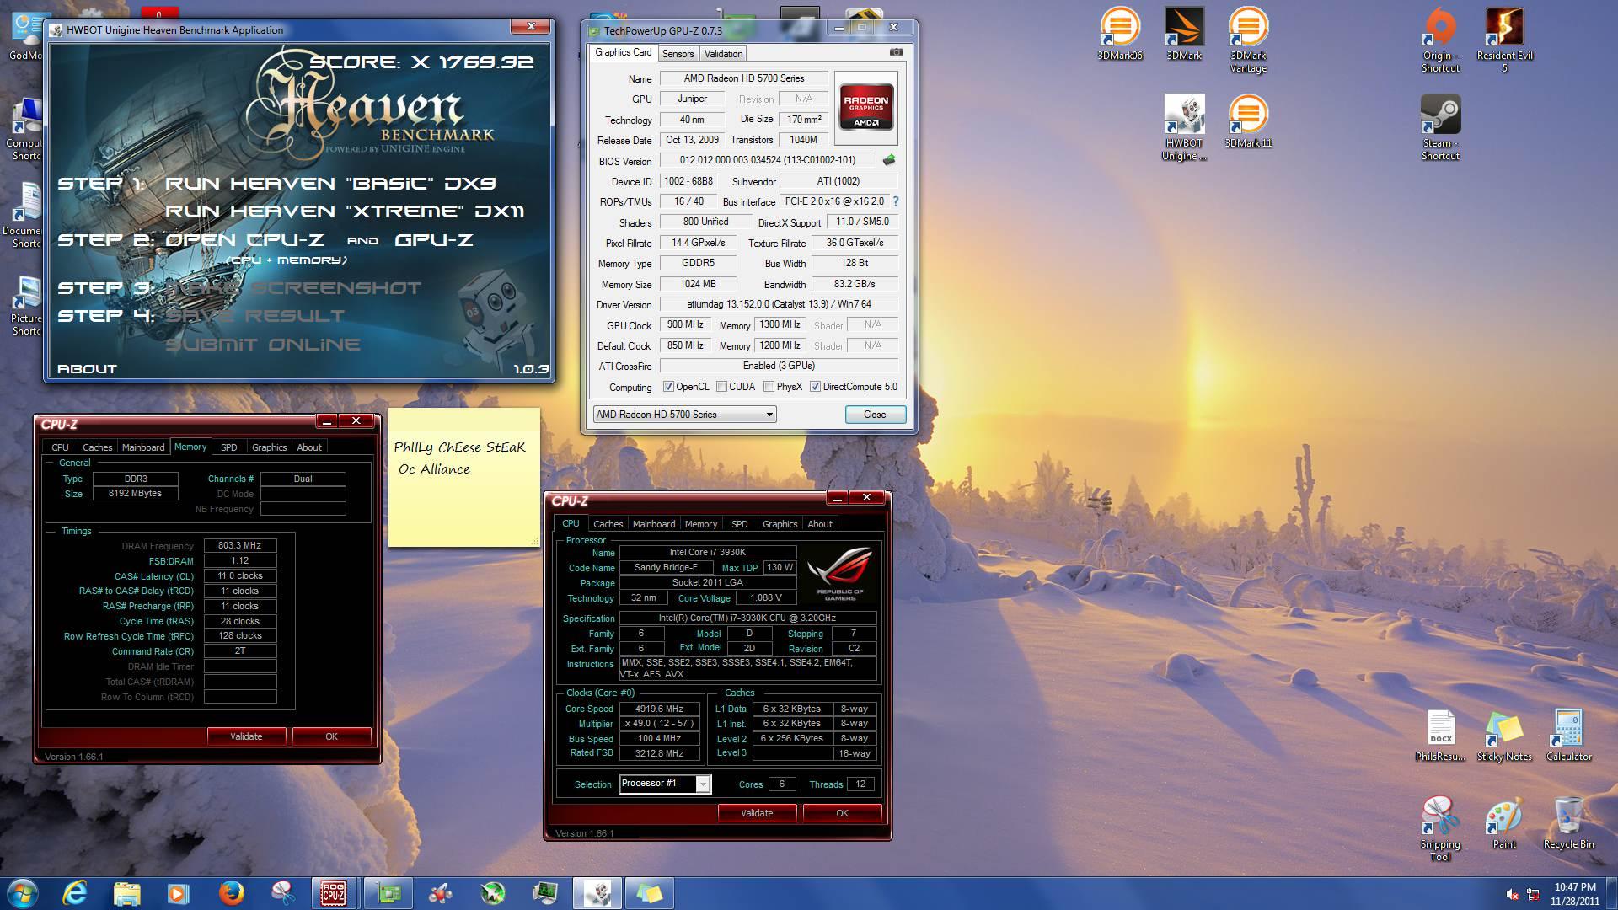Click the BIOS Version field in GPU-Z
The height and width of the screenshot is (910, 1618).
768,160
